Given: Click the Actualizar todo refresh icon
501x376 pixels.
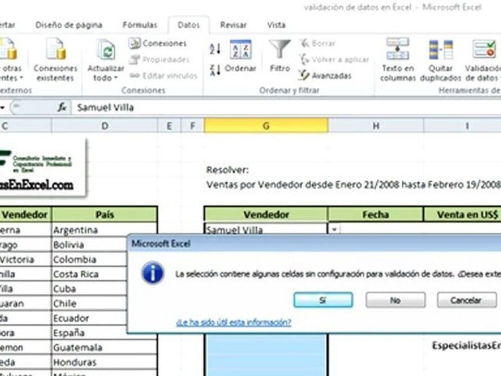Looking at the screenshot, I should coord(106,50).
